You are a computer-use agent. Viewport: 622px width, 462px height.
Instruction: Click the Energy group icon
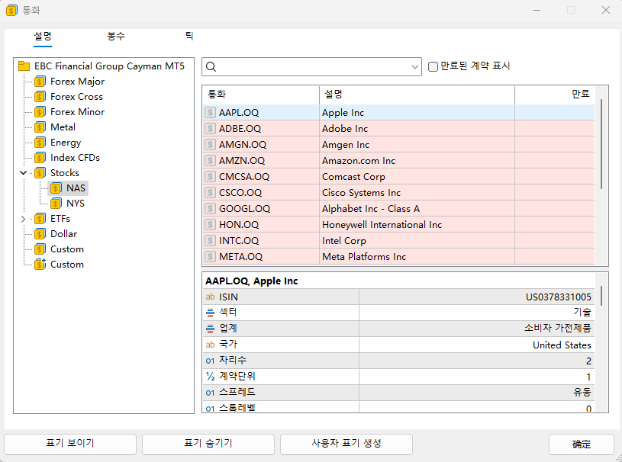pyautogui.click(x=40, y=143)
